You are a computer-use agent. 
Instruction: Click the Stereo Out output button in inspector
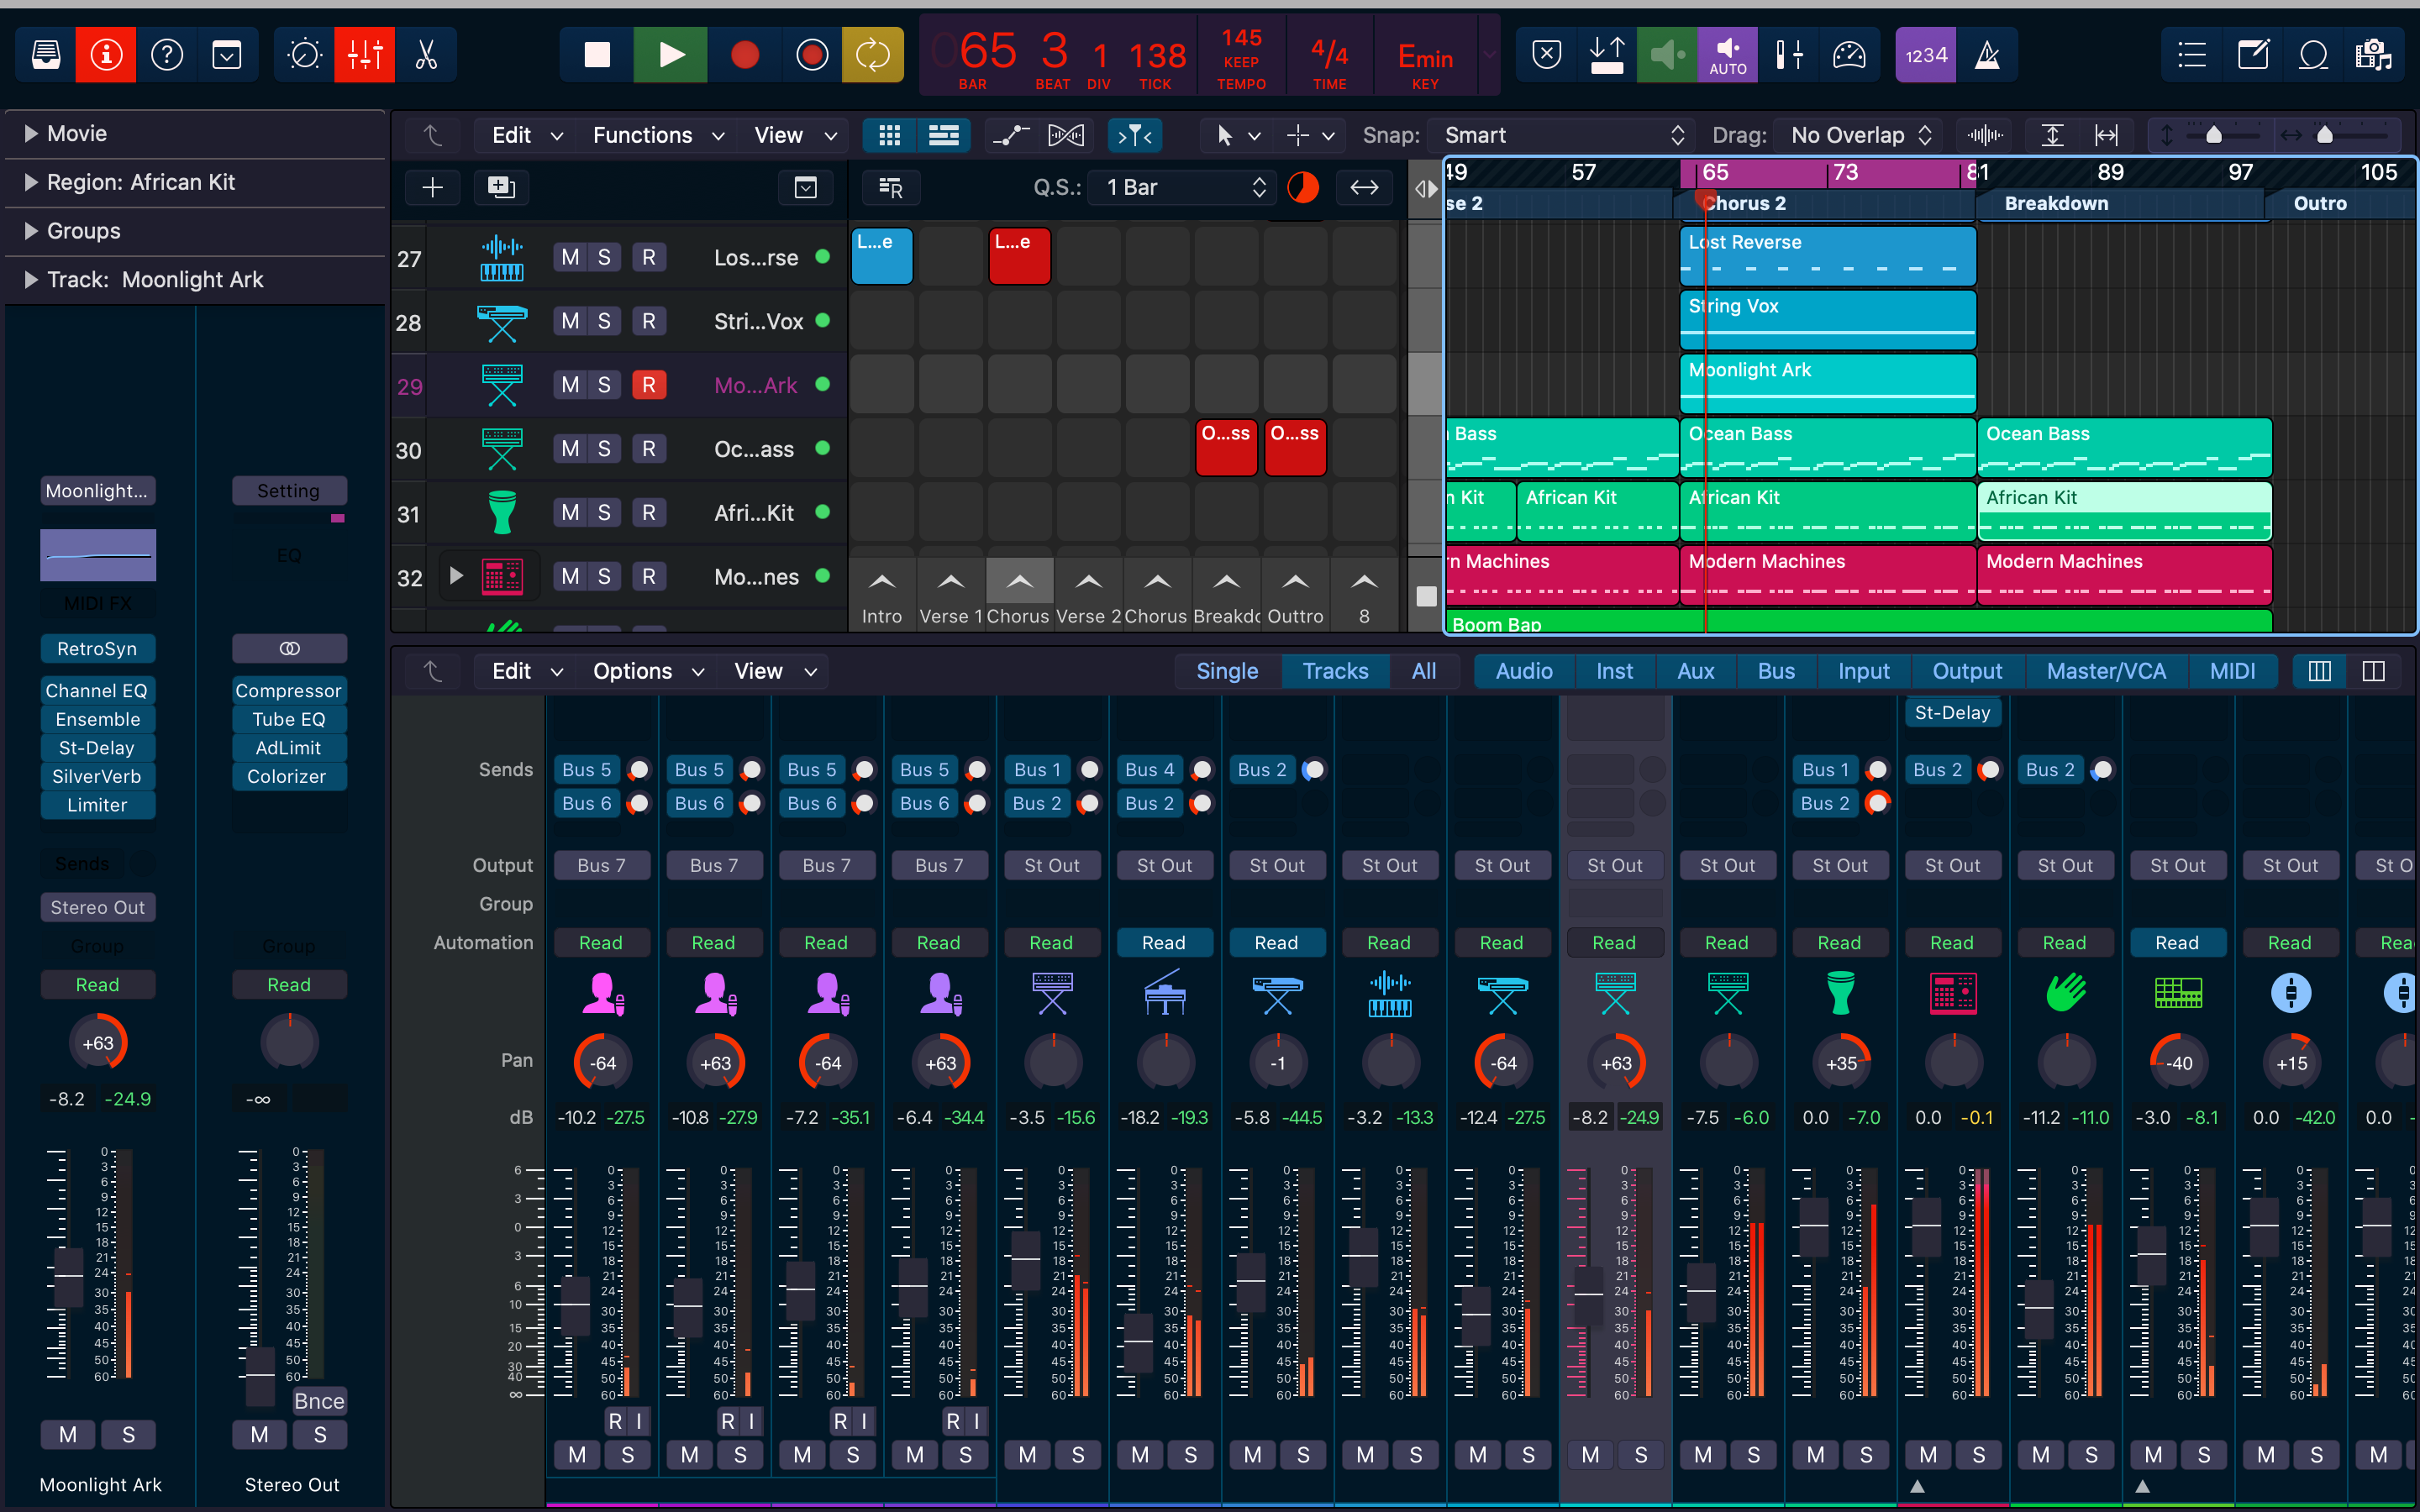(x=97, y=907)
